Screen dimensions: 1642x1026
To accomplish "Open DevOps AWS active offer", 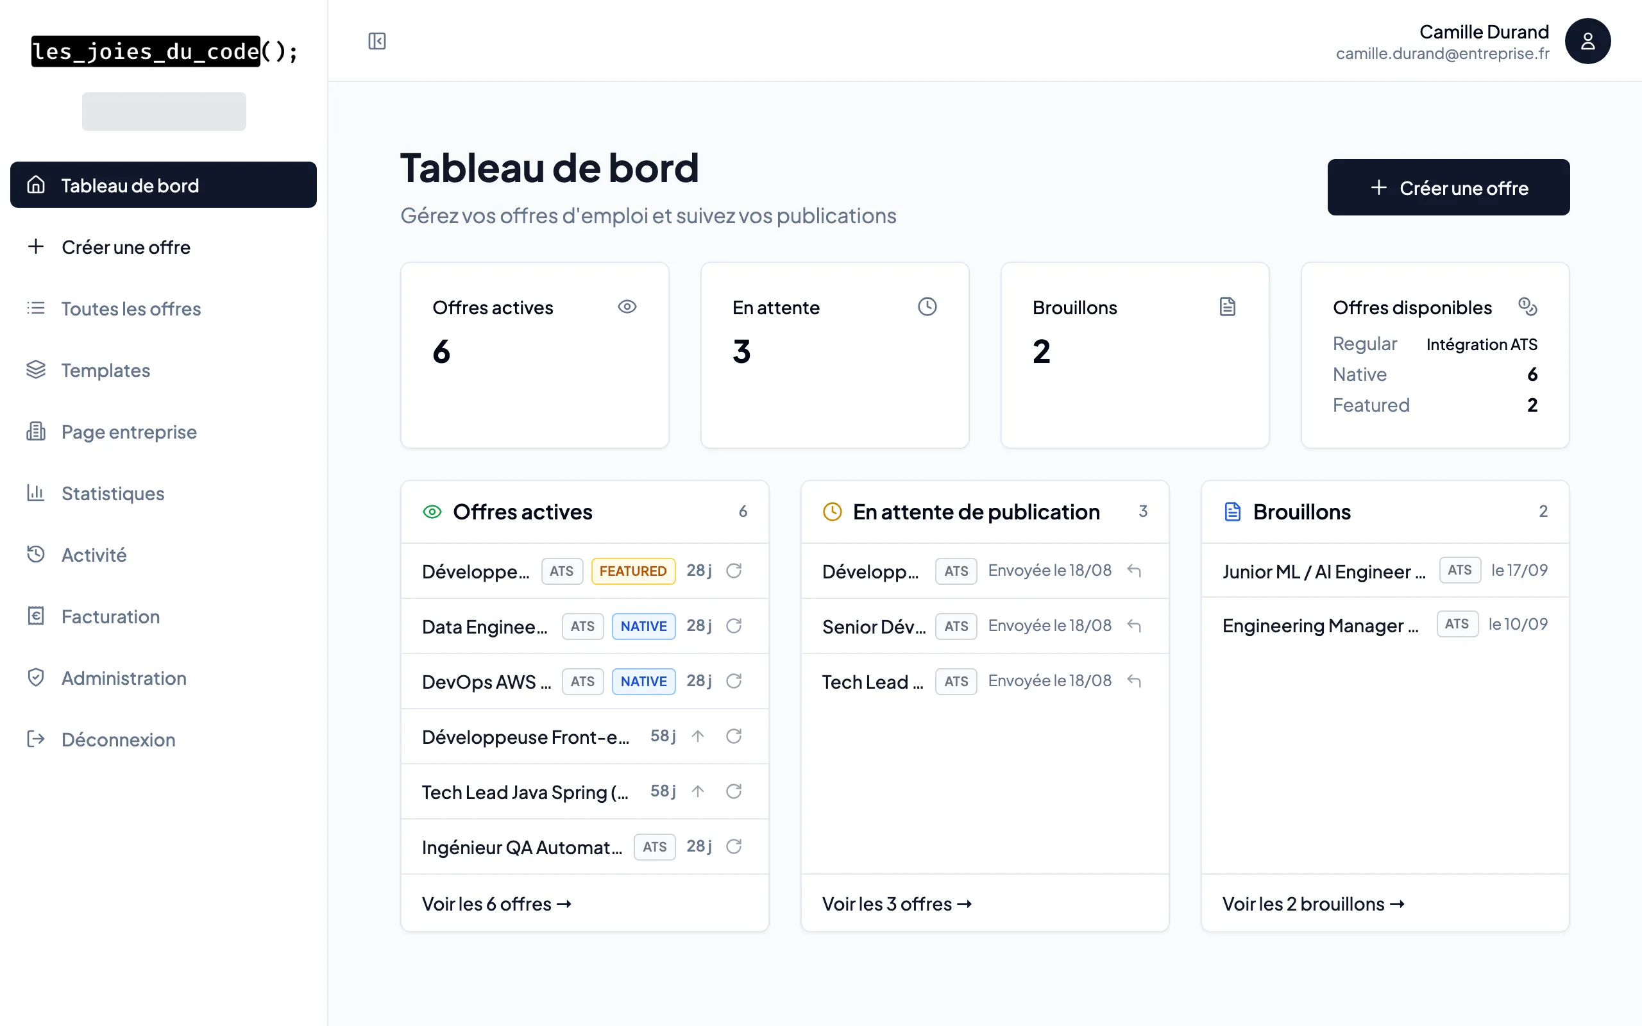I will [x=486, y=681].
